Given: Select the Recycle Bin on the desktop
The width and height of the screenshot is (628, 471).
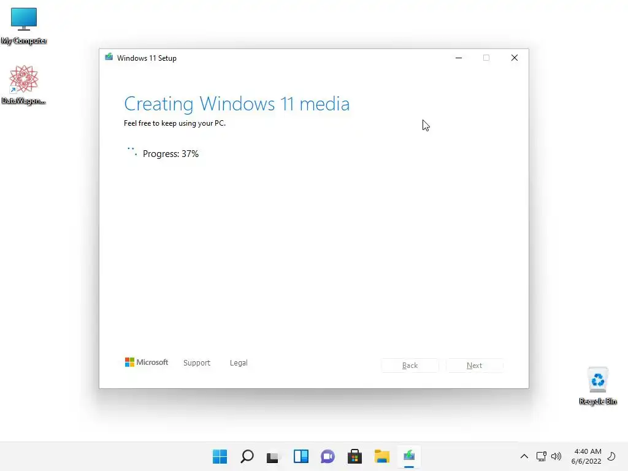Looking at the screenshot, I should pos(597,386).
